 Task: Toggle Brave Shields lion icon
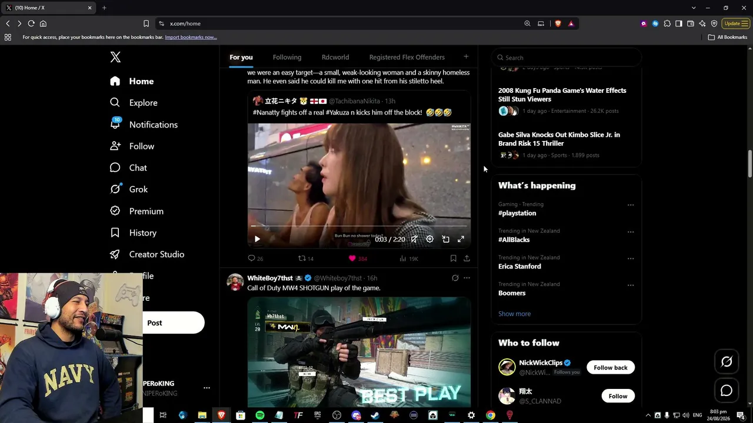click(558, 23)
